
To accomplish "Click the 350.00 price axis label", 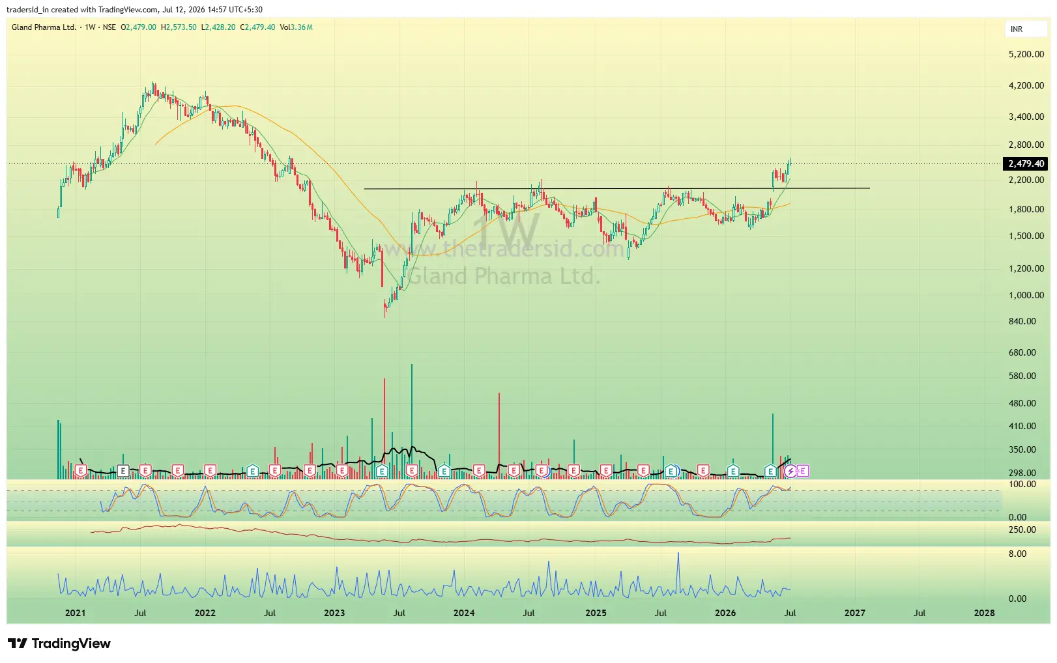I will [x=1022, y=449].
